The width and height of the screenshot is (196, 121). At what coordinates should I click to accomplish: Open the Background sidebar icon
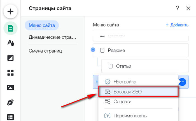pyautogui.click(x=10, y=58)
